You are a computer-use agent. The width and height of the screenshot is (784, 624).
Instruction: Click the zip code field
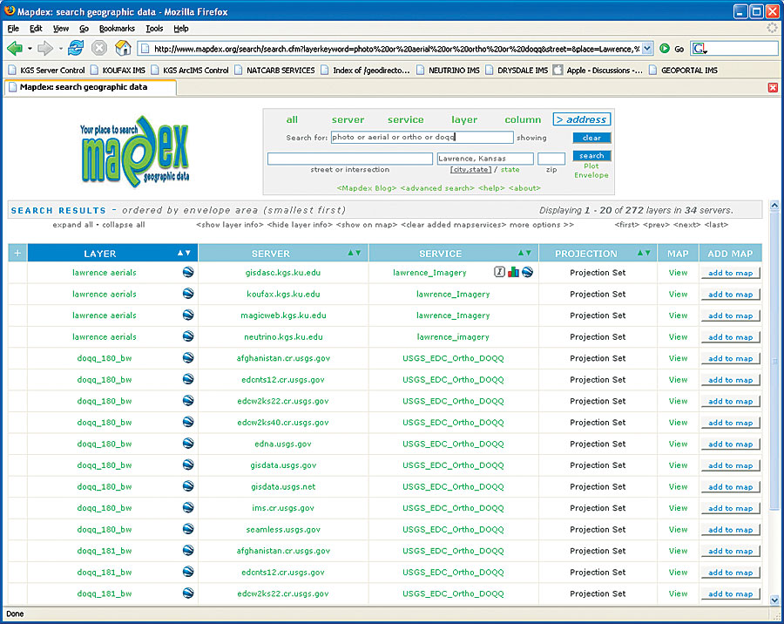pos(551,159)
